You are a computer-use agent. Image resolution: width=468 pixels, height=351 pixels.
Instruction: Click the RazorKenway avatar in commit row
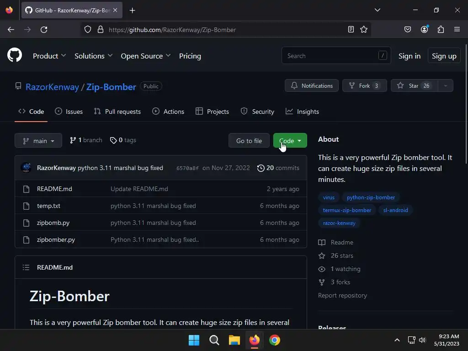coord(26,168)
